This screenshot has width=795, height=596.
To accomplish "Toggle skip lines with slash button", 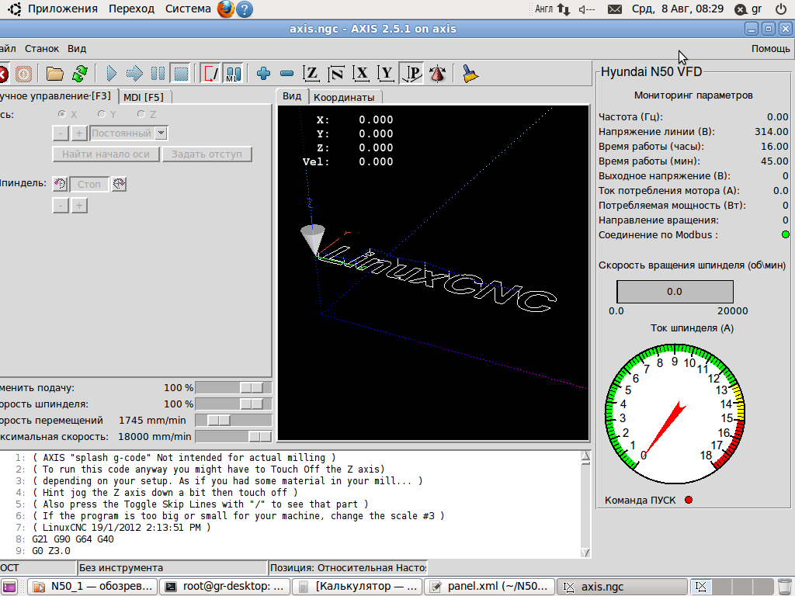I will point(210,74).
